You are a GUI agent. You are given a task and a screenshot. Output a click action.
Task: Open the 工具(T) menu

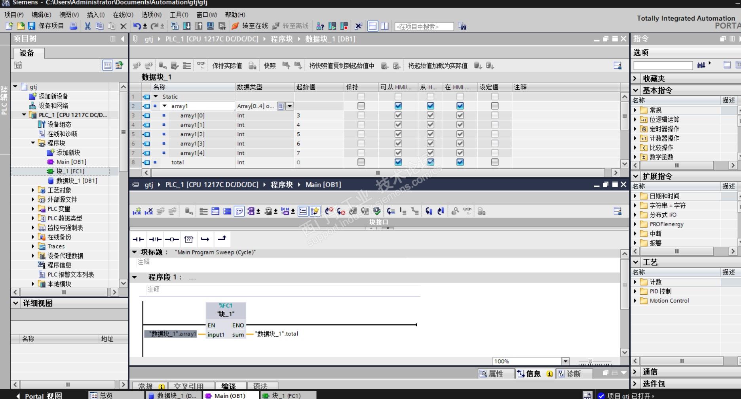point(179,15)
